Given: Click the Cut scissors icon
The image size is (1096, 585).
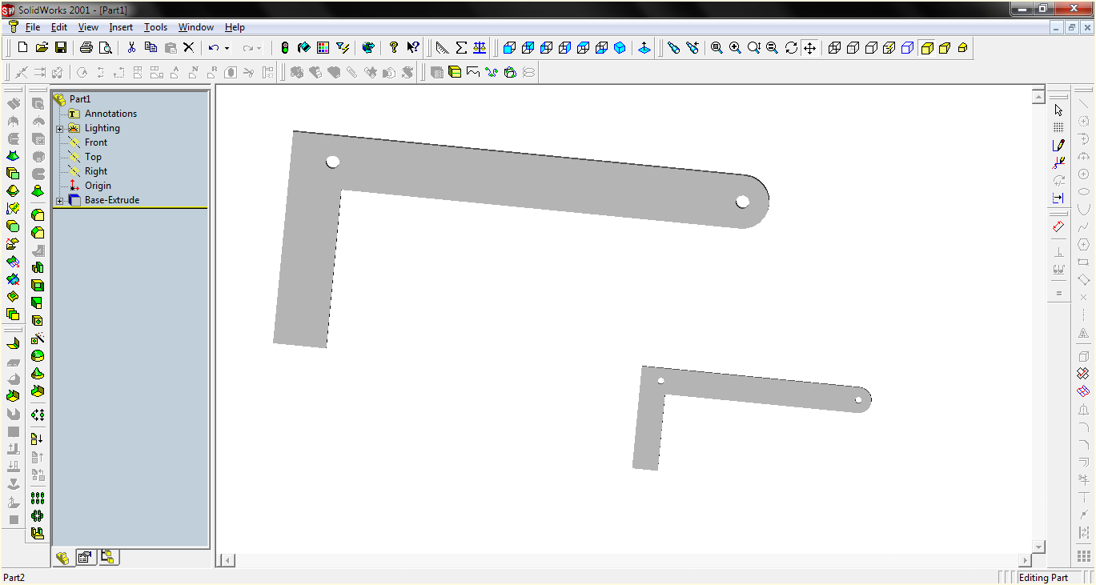Looking at the screenshot, I should pyautogui.click(x=131, y=48).
